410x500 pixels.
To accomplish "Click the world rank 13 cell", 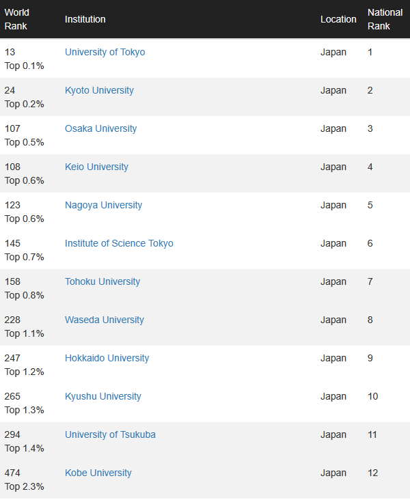I will tap(10, 52).
